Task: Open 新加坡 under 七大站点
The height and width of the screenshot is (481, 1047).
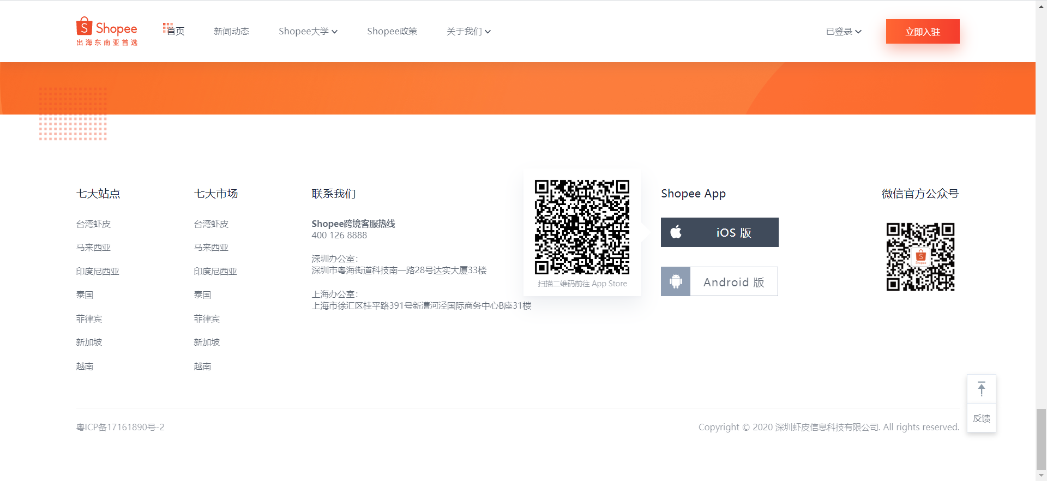Action: point(89,342)
